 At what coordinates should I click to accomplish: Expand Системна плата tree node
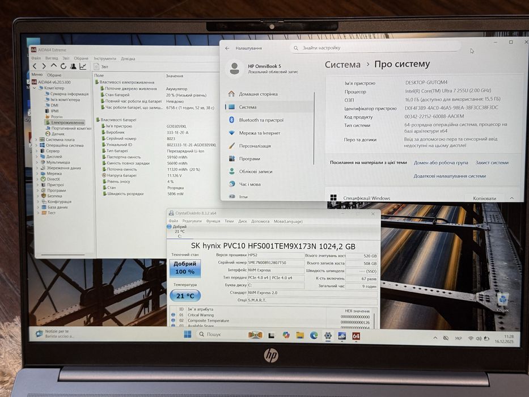(36, 140)
